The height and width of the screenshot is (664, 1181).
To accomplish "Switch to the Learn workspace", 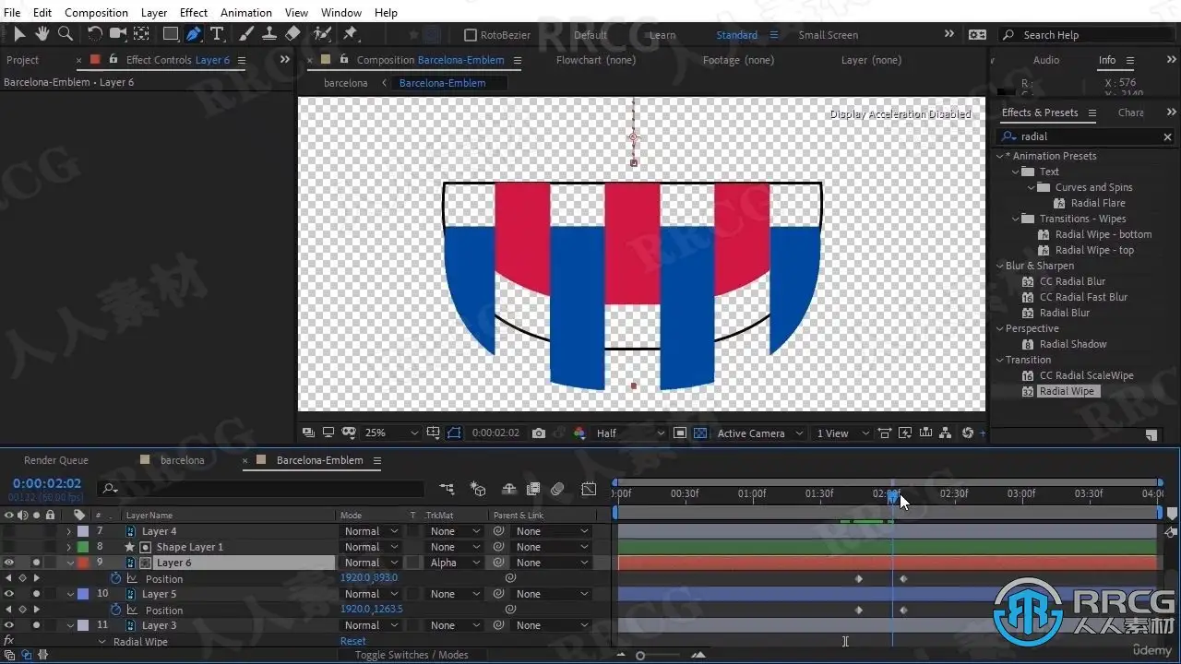I will pos(662,35).
